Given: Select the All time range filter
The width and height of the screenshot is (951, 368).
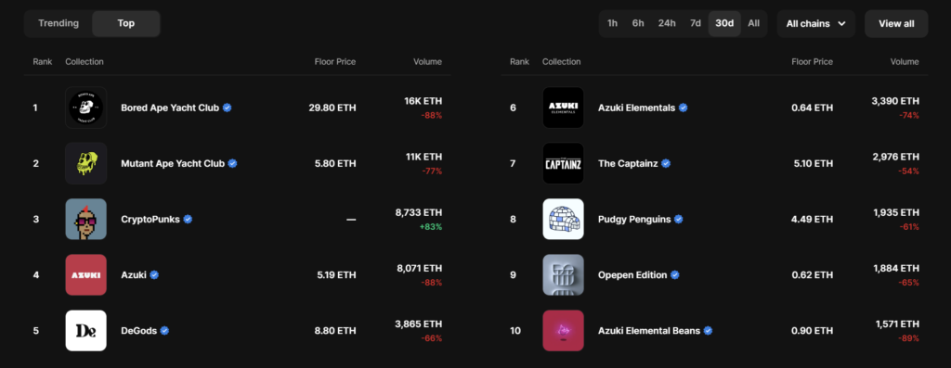Looking at the screenshot, I should point(753,23).
